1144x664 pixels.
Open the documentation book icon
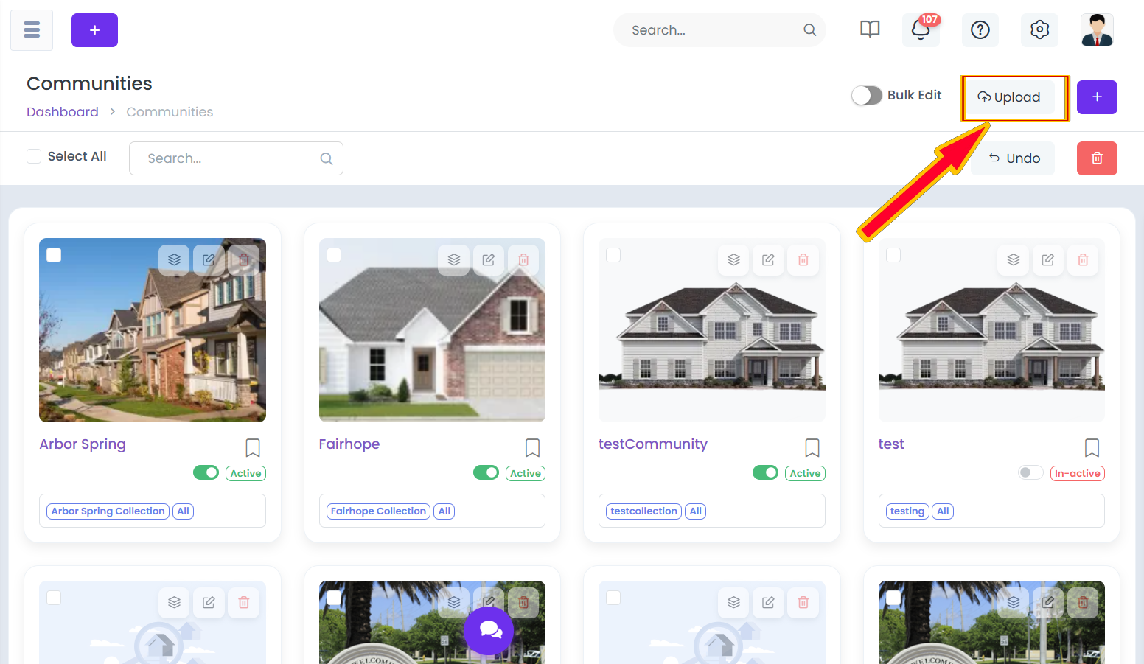coord(870,29)
